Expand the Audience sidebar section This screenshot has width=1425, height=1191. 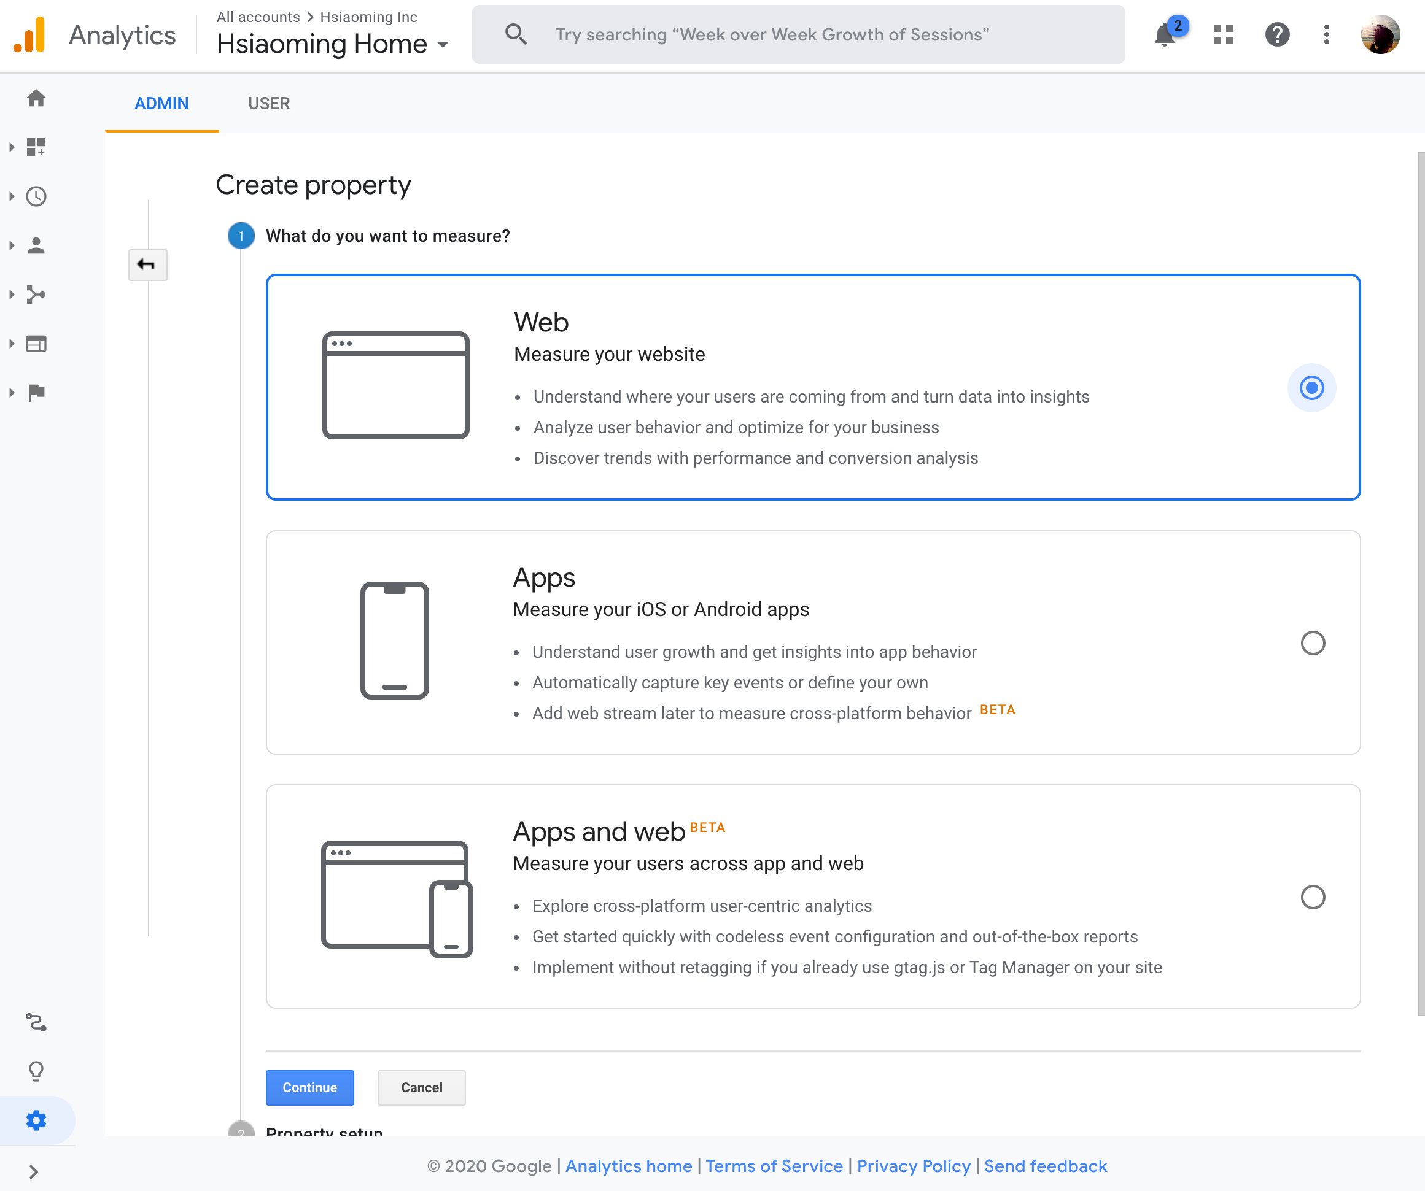click(12, 245)
